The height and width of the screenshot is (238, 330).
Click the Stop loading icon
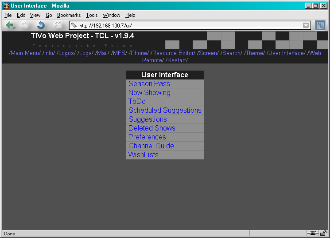[58, 25]
